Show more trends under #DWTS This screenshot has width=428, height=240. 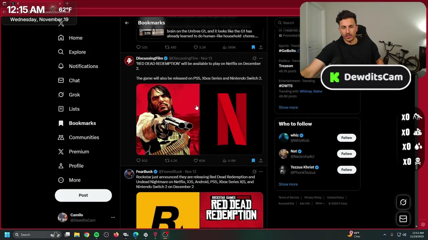[288, 107]
